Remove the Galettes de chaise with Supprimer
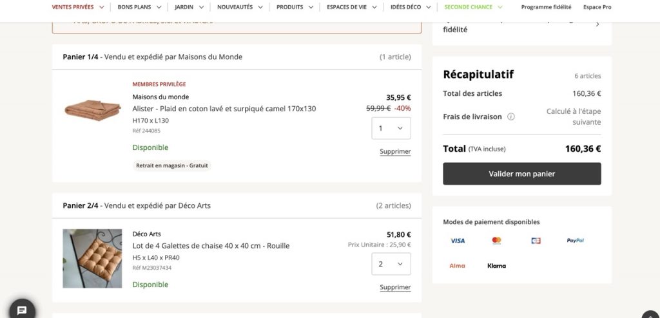 click(x=395, y=287)
